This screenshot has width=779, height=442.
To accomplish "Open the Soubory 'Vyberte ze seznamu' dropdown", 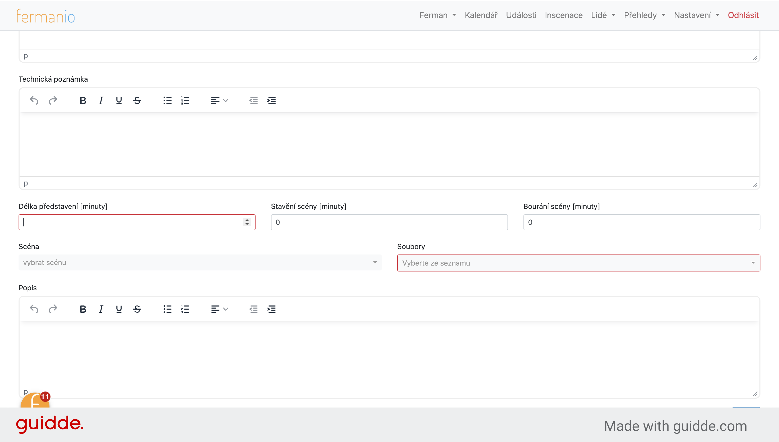I will pyautogui.click(x=579, y=263).
